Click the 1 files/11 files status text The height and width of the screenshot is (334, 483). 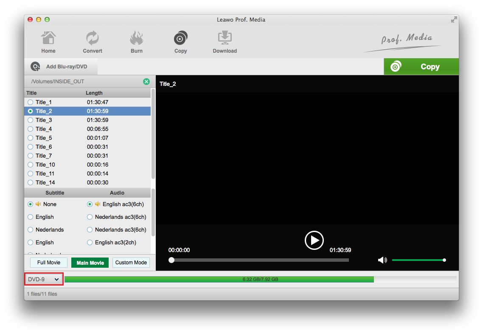42,294
